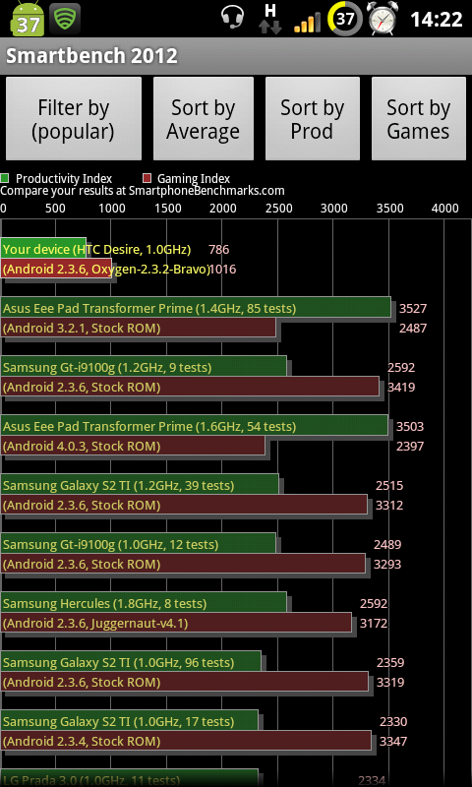This screenshot has width=472, height=787.
Task: Tap the 2515 score value
Action: pyautogui.click(x=389, y=485)
